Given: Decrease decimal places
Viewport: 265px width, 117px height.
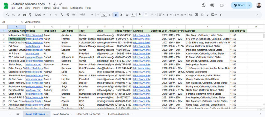Looking at the screenshot, I should coord(62,15).
